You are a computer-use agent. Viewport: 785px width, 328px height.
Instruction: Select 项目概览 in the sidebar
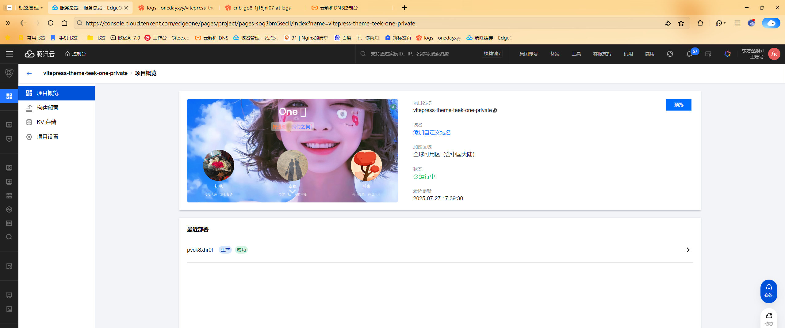point(56,93)
